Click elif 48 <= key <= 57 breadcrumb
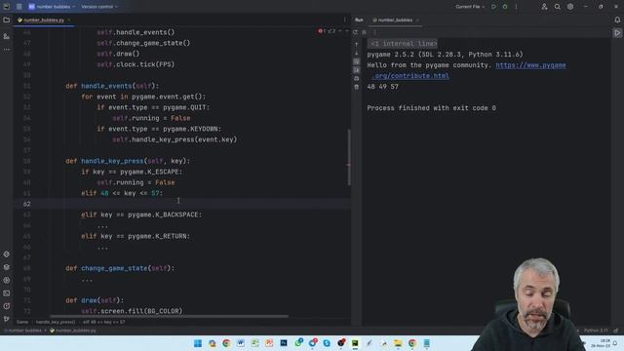The image size is (624, 351). pos(104,322)
